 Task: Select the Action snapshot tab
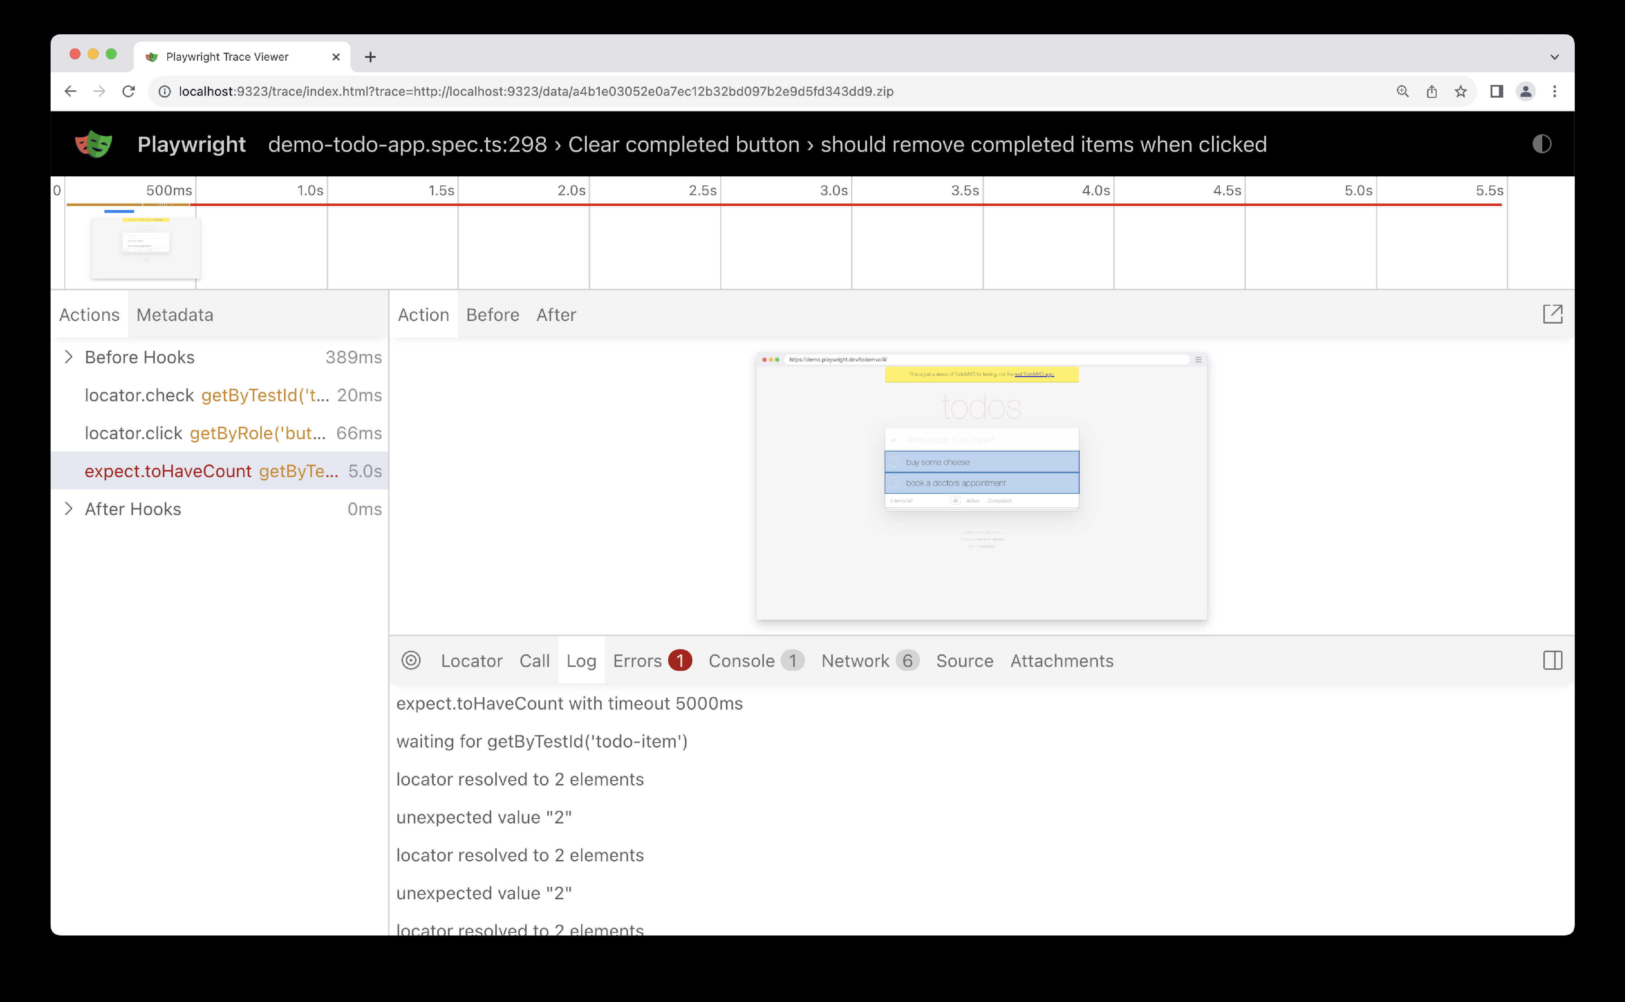423,315
